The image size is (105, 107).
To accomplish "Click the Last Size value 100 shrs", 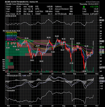I will [x=49, y=12].
